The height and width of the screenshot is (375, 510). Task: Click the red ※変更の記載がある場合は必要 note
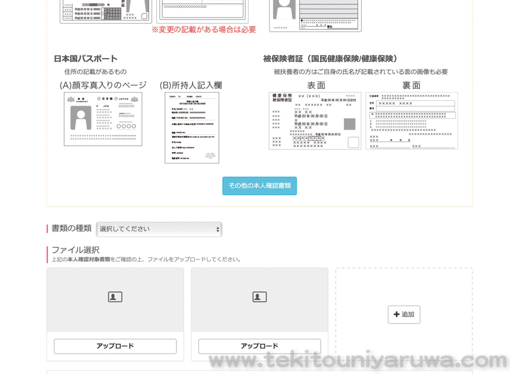204,30
